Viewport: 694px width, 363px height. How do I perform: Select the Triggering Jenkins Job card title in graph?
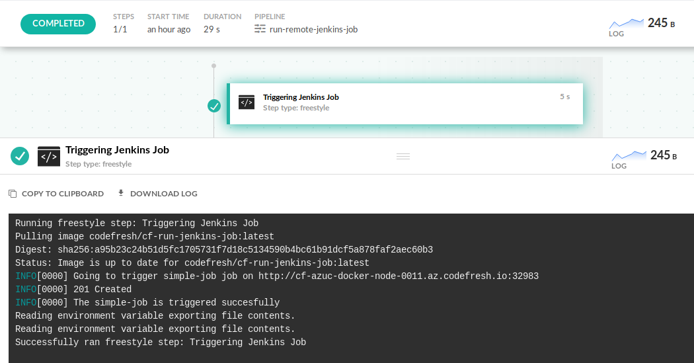301,97
